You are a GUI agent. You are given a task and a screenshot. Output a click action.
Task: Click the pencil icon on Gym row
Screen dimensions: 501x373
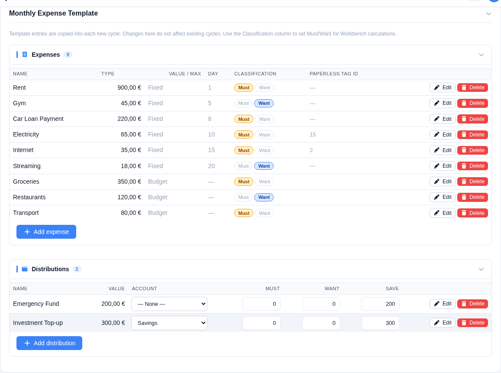(x=437, y=103)
